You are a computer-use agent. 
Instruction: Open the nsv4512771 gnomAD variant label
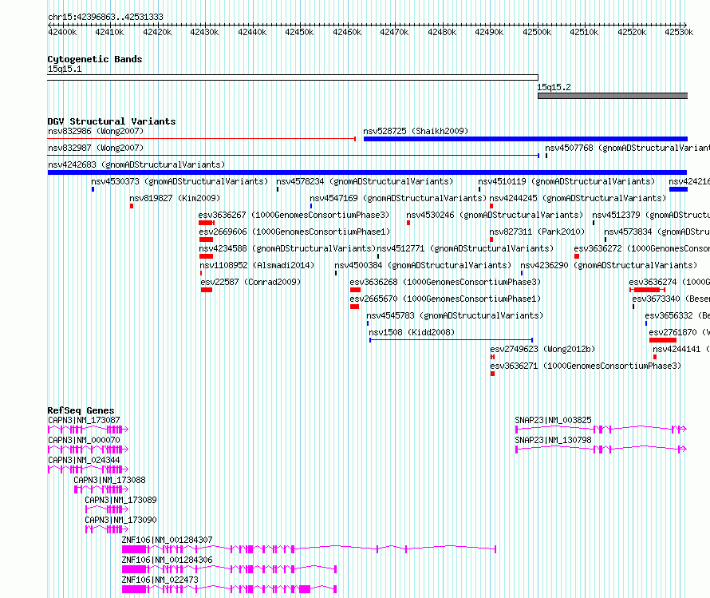tap(465, 249)
